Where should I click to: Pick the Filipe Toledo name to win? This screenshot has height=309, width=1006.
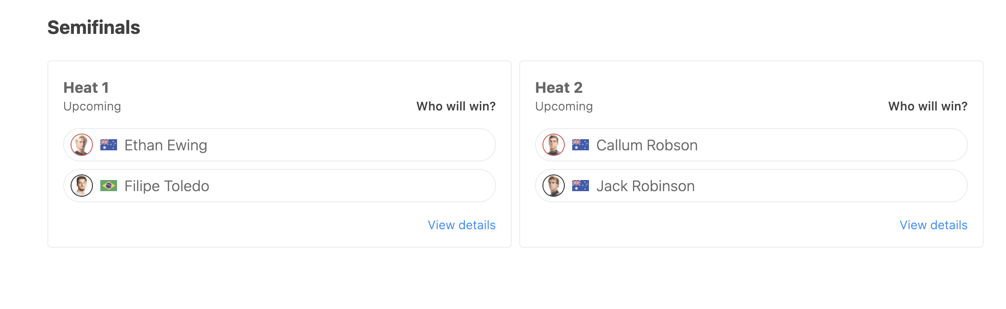[167, 186]
